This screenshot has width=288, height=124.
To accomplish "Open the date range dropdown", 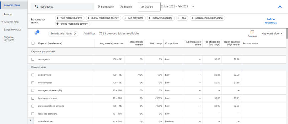I will 178,7.
